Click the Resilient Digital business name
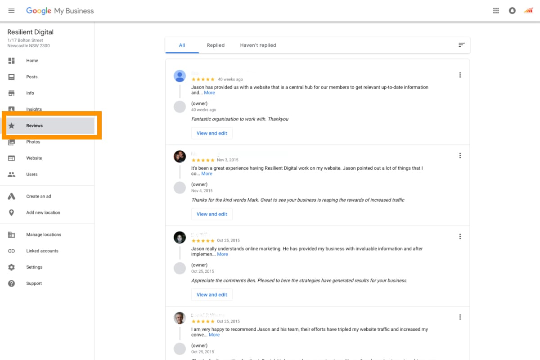The image size is (540, 360). point(31,32)
